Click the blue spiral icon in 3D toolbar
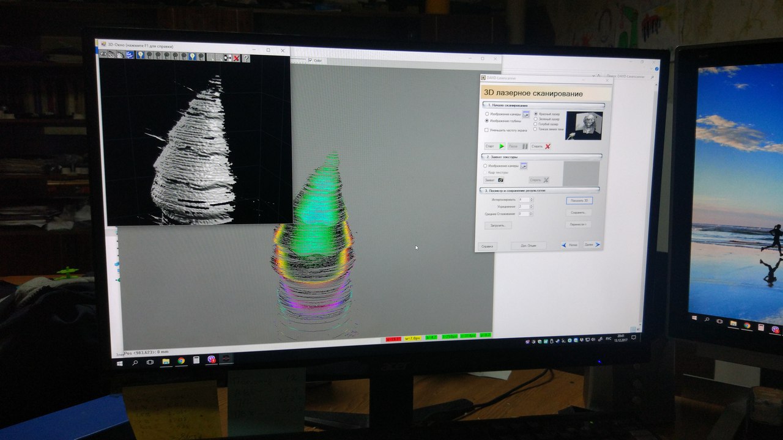This screenshot has width=783, height=440. [130, 55]
